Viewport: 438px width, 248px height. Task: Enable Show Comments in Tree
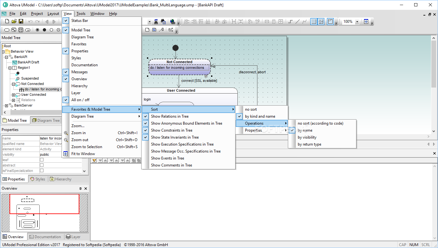click(188, 165)
